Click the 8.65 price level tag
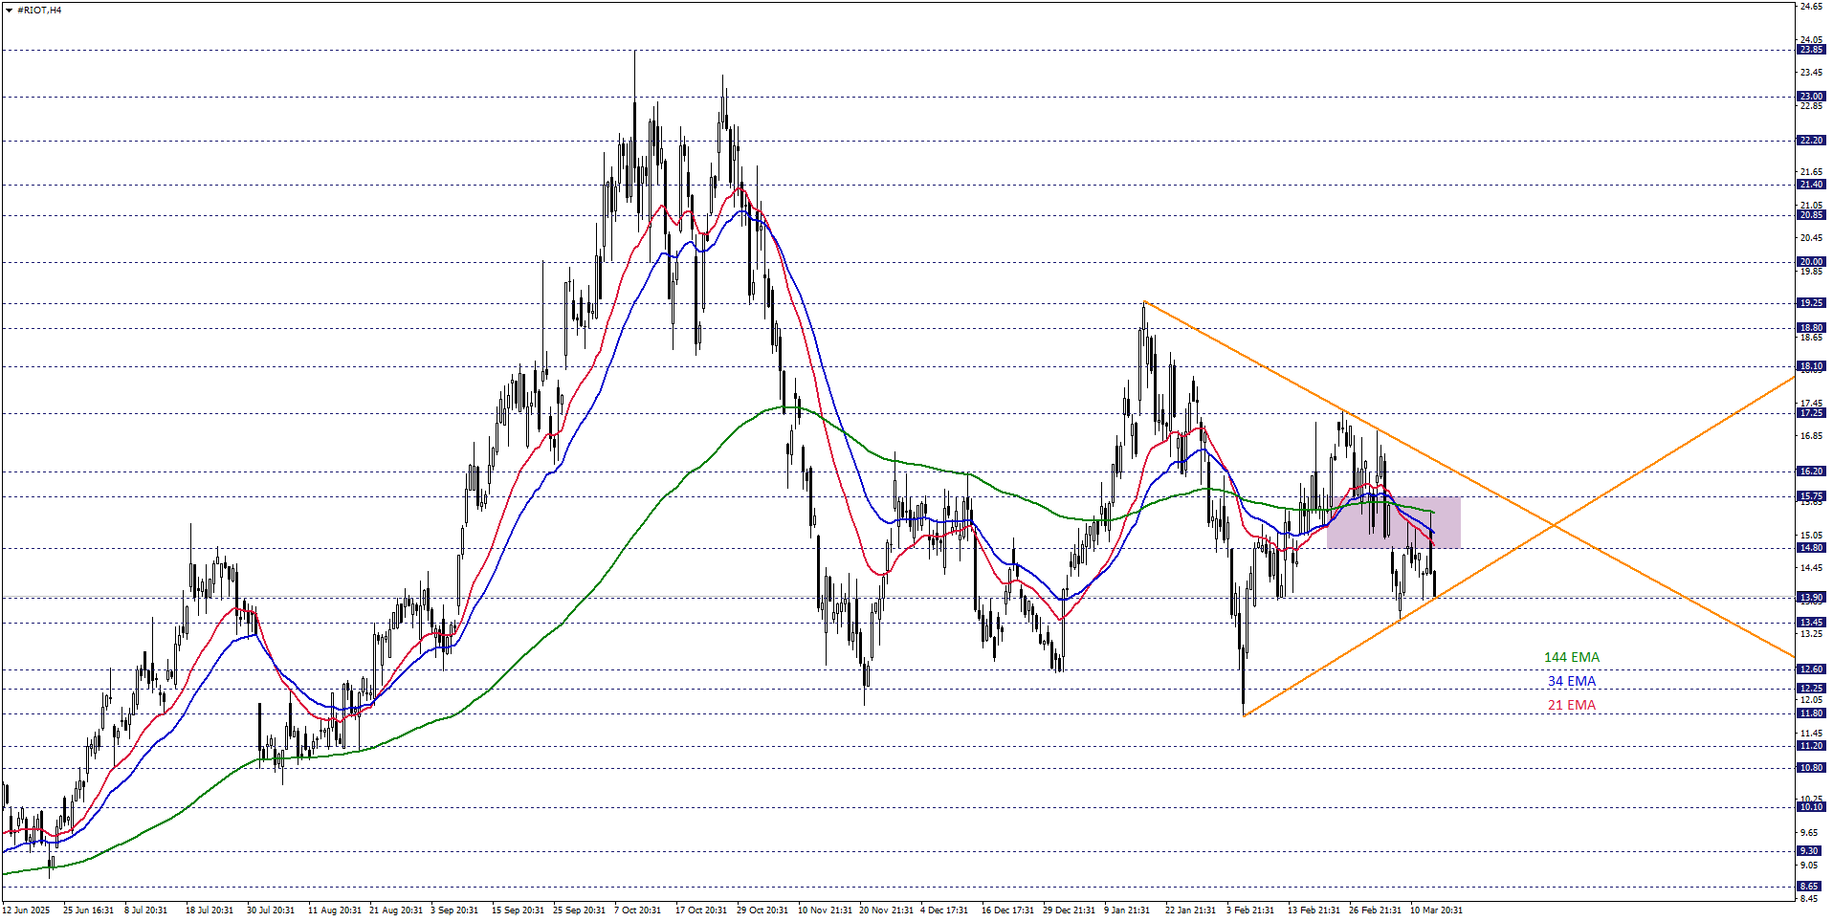Image resolution: width=1833 pixels, height=921 pixels. click(x=1810, y=887)
